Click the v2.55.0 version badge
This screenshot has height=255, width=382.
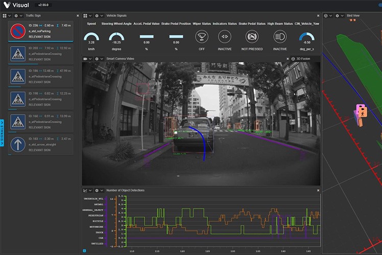point(43,5)
